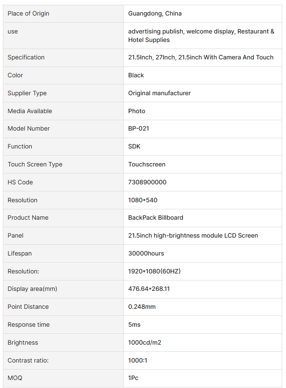Select the HS Code 7308900000 value
Screen dimensions: 286x388
[x=147, y=182]
